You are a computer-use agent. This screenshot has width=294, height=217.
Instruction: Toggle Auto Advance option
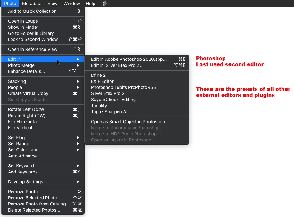[x=43, y=156]
